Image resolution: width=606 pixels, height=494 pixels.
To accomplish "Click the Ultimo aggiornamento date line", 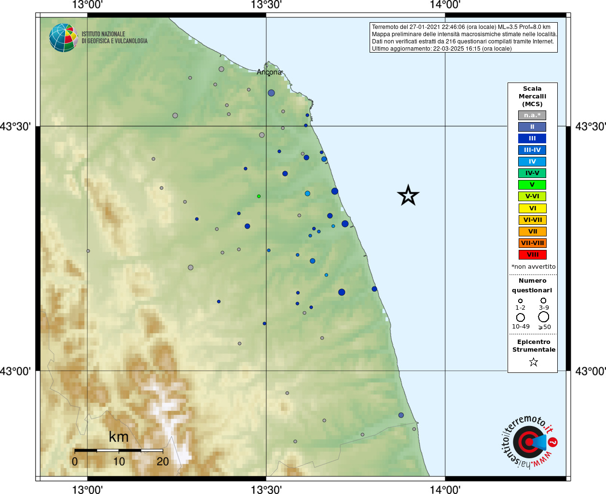I will click(441, 49).
